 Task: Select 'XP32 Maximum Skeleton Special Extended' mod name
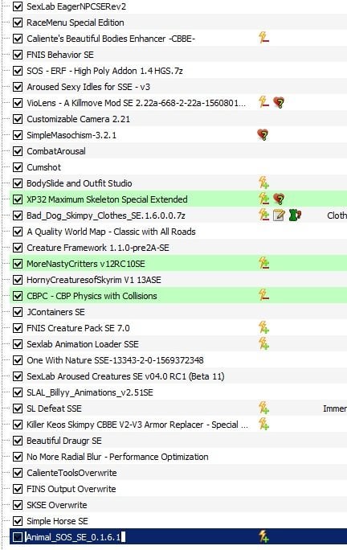coord(107,199)
